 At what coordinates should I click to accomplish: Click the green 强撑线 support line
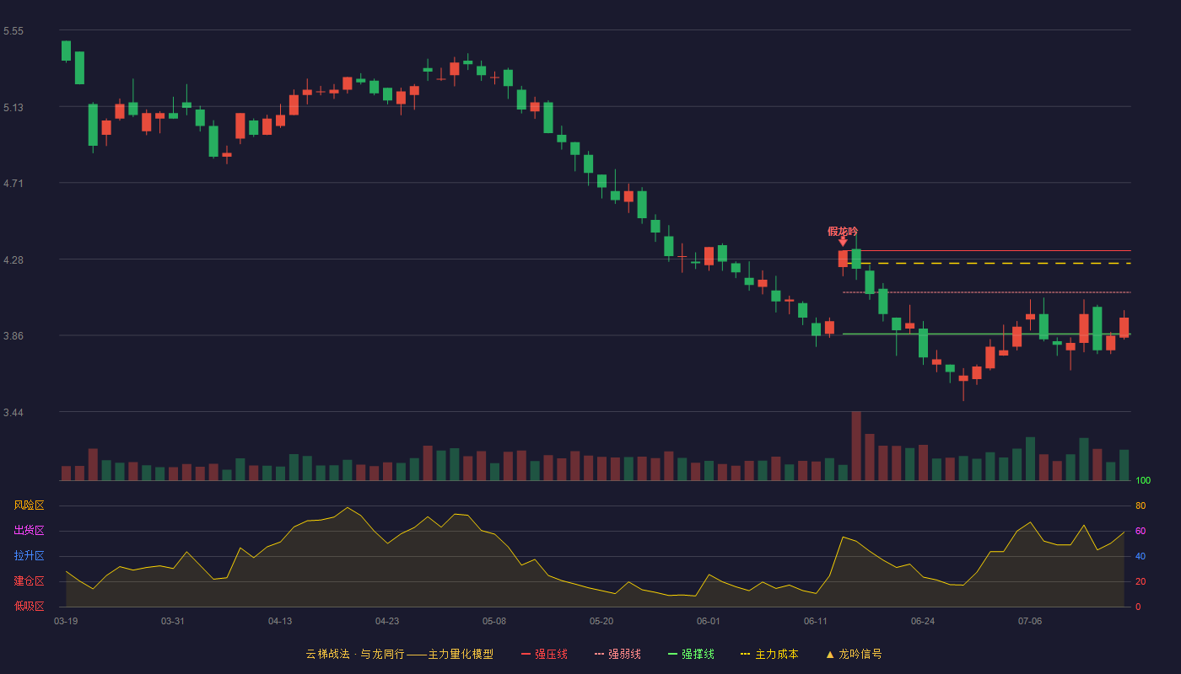(987, 334)
